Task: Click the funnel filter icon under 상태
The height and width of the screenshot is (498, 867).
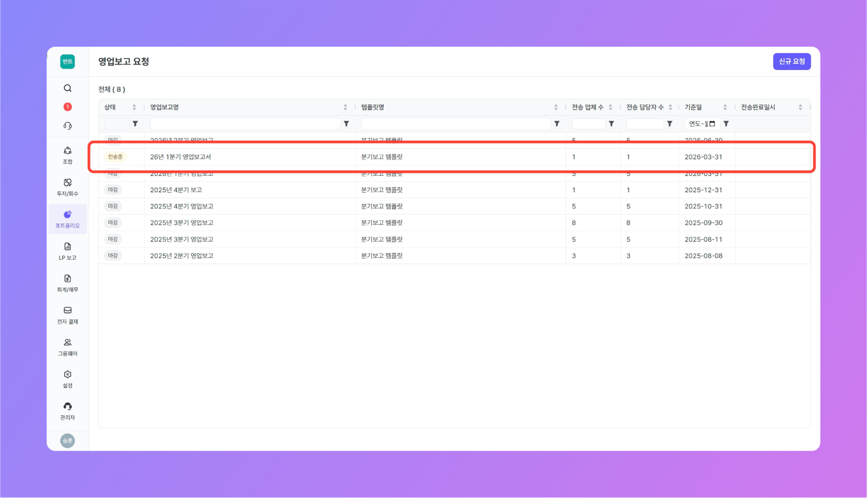Action: [x=135, y=124]
